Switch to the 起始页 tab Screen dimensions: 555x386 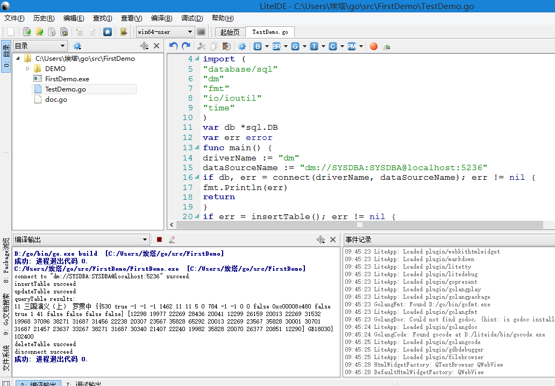(x=230, y=32)
